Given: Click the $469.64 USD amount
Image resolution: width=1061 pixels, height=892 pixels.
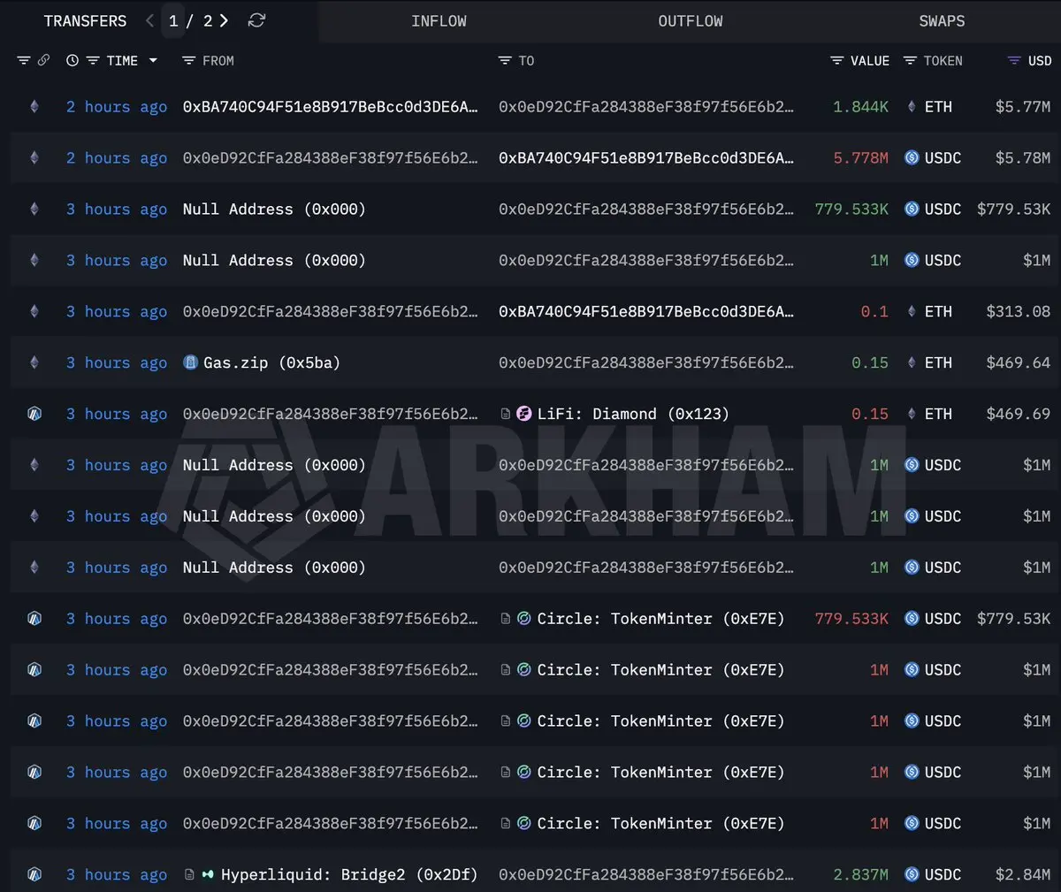Looking at the screenshot, I should [x=1019, y=362].
